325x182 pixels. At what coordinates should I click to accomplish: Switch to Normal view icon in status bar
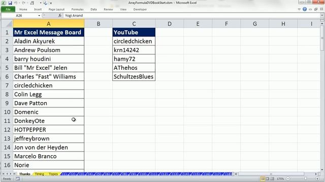click(263, 178)
